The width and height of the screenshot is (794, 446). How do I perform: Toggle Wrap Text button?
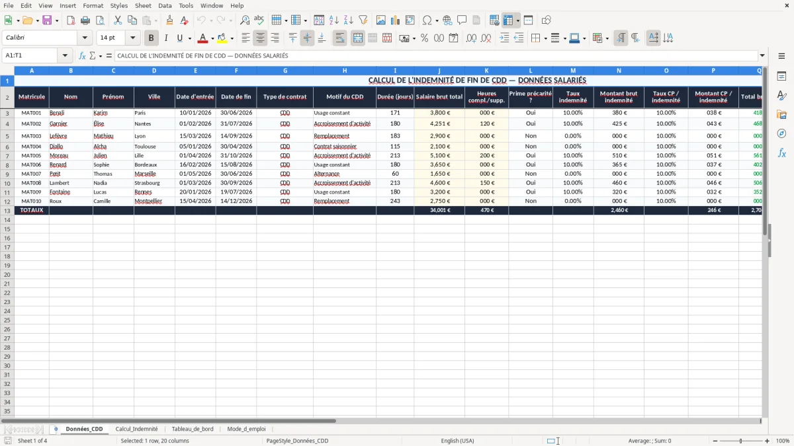[340, 38]
